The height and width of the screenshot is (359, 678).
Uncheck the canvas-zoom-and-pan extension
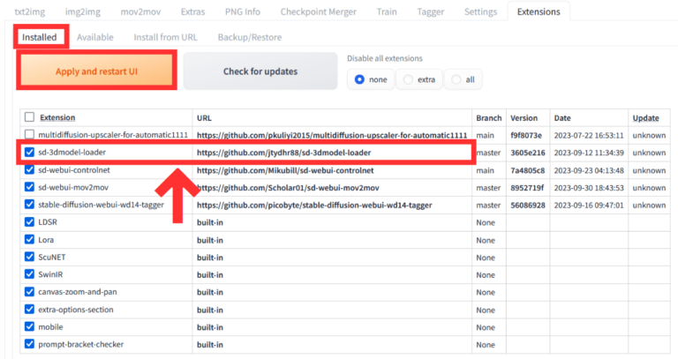30,291
